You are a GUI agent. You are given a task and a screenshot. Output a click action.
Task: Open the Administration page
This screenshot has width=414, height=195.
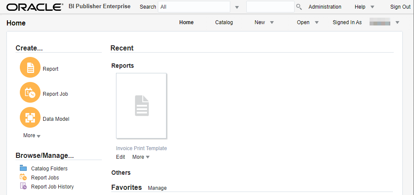pyautogui.click(x=325, y=7)
